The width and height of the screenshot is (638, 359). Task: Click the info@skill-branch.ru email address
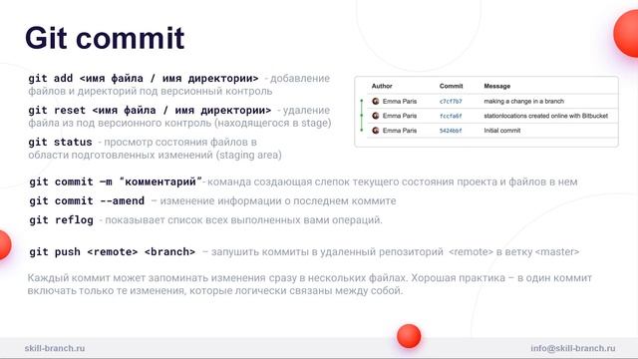coord(573,348)
